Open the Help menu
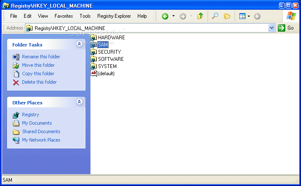301x186 pixels. 142,16
